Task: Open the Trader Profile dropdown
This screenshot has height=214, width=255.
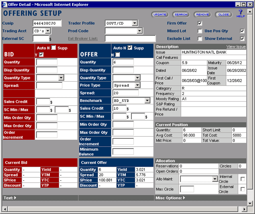Action: click(134, 24)
